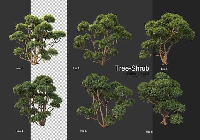Click the 'tree 4' text label
Viewport: 200px width, 140px height.
19,131
